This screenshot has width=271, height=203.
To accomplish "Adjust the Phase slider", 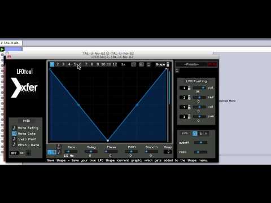I will point(111,152).
